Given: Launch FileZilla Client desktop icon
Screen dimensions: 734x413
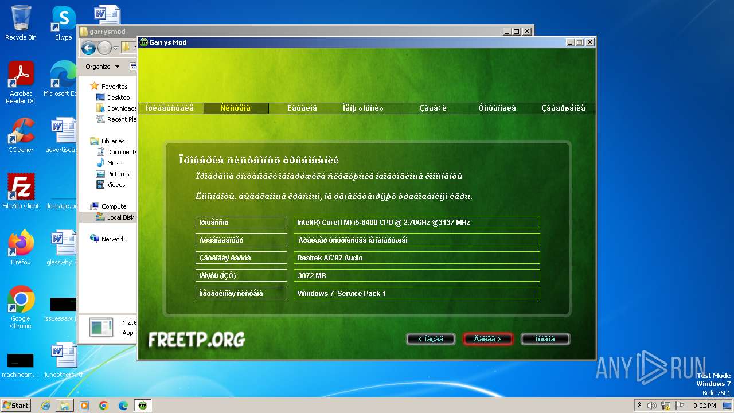Looking at the screenshot, I should pyautogui.click(x=21, y=191).
